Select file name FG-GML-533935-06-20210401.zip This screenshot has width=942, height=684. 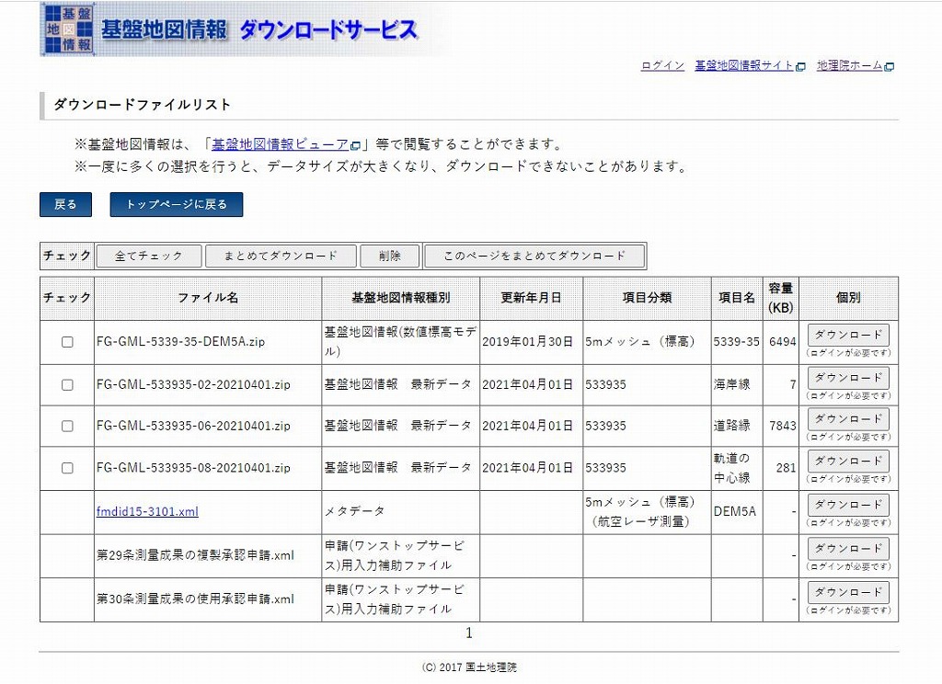coord(193,426)
